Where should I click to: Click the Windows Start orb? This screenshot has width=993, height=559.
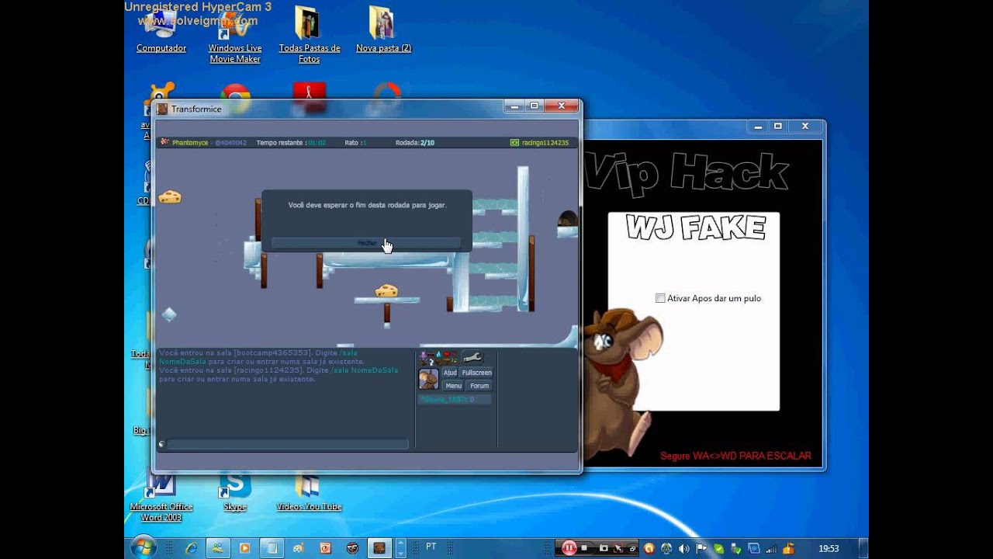coord(144,547)
